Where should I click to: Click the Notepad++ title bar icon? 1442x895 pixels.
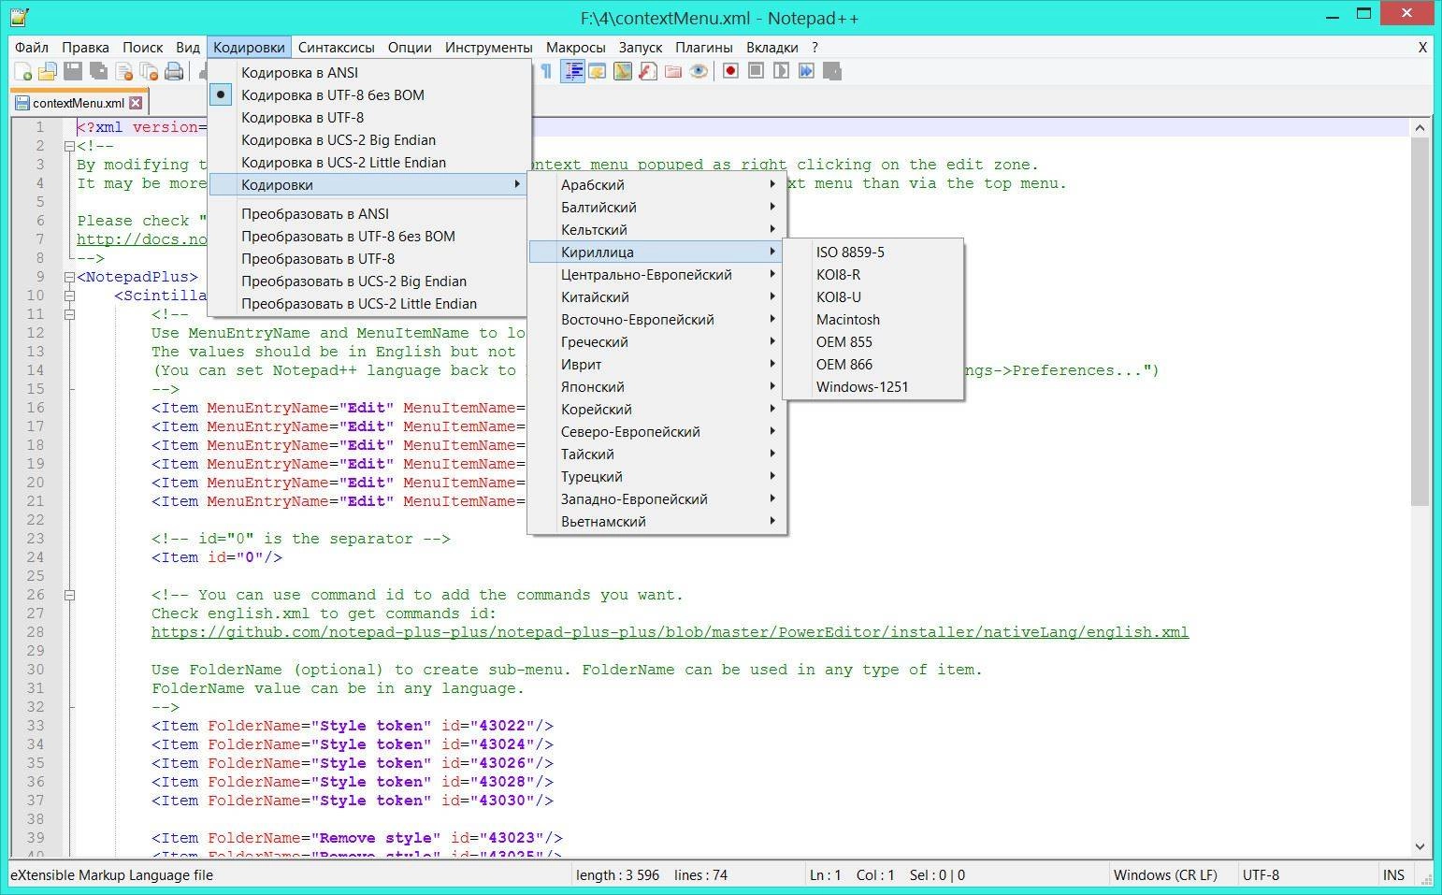18,17
